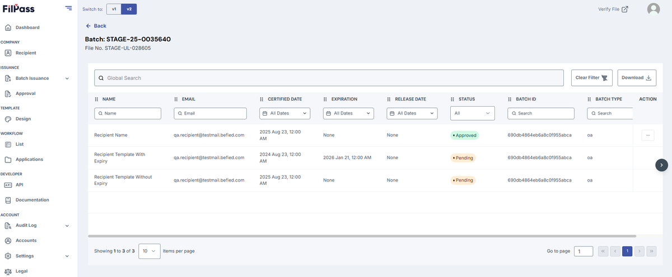
Task: Click the Name filter input
Action: [x=128, y=113]
